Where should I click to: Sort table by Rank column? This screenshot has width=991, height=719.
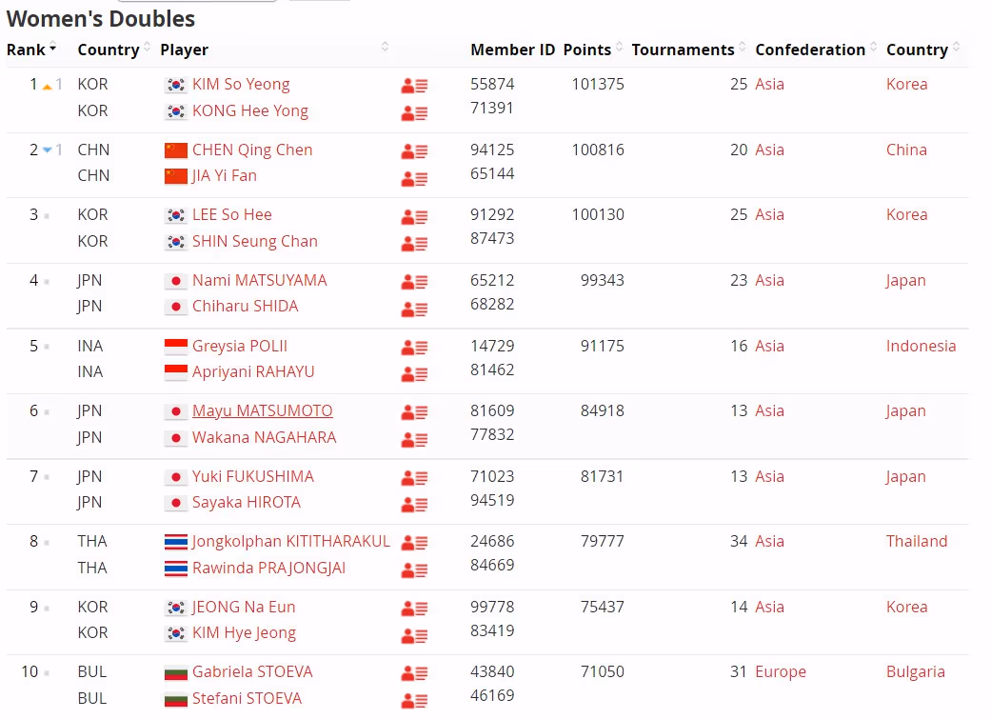pyautogui.click(x=31, y=50)
